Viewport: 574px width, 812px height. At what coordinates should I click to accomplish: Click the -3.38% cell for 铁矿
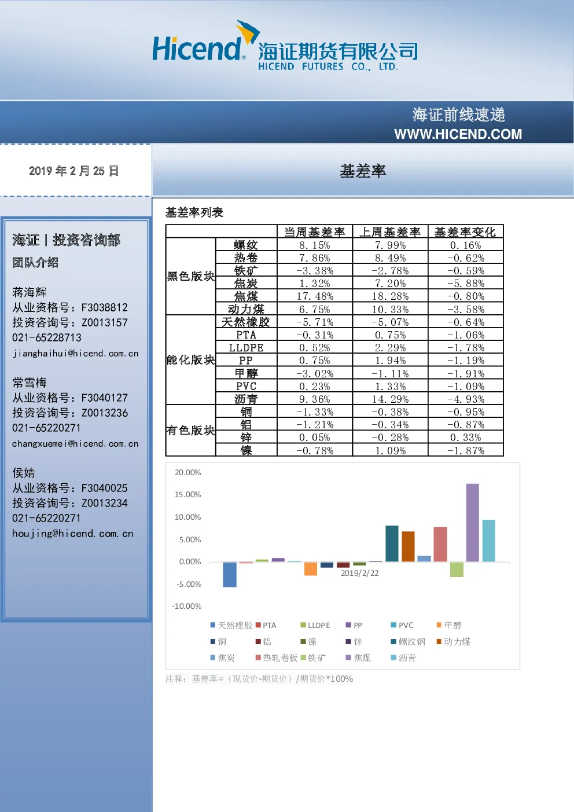pyautogui.click(x=315, y=270)
